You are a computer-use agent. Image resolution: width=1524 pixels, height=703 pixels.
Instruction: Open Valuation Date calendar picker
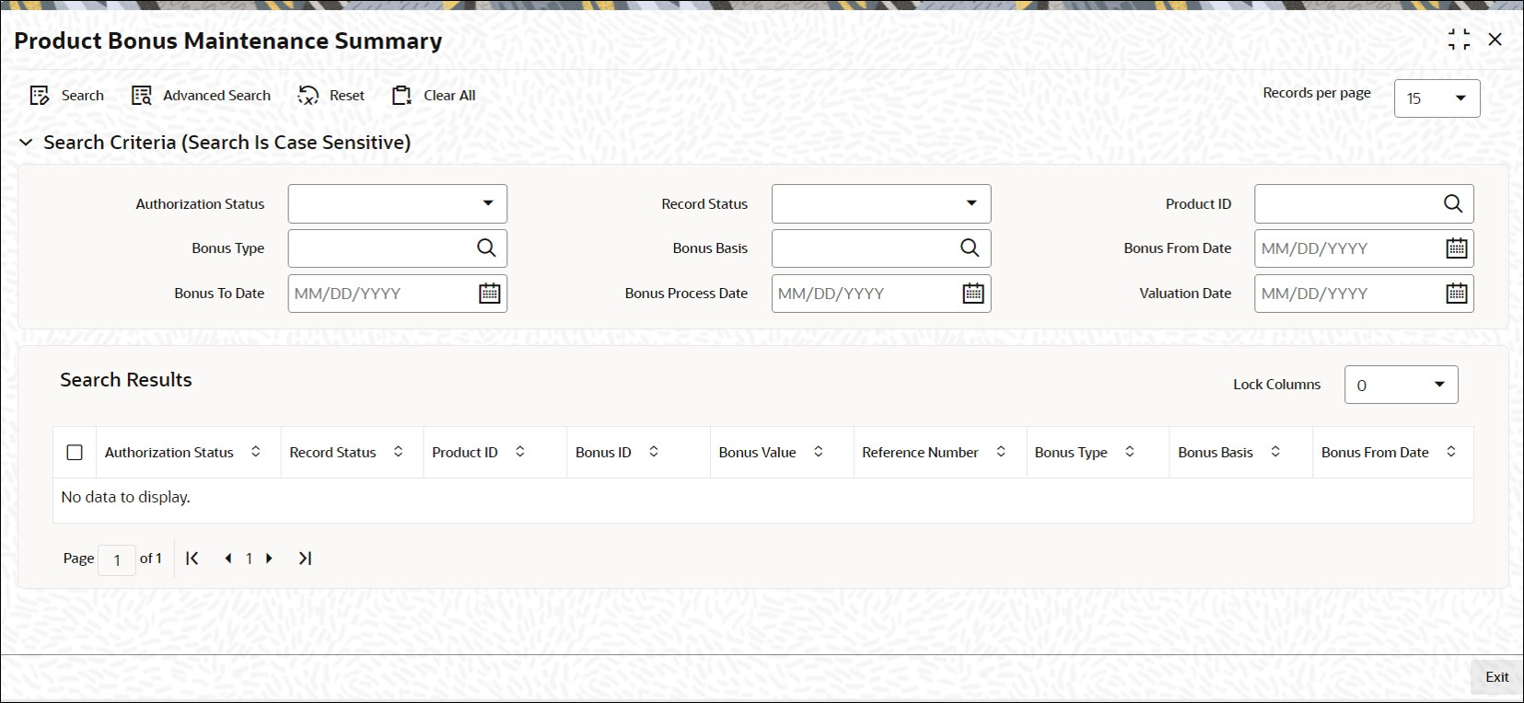[1457, 294]
